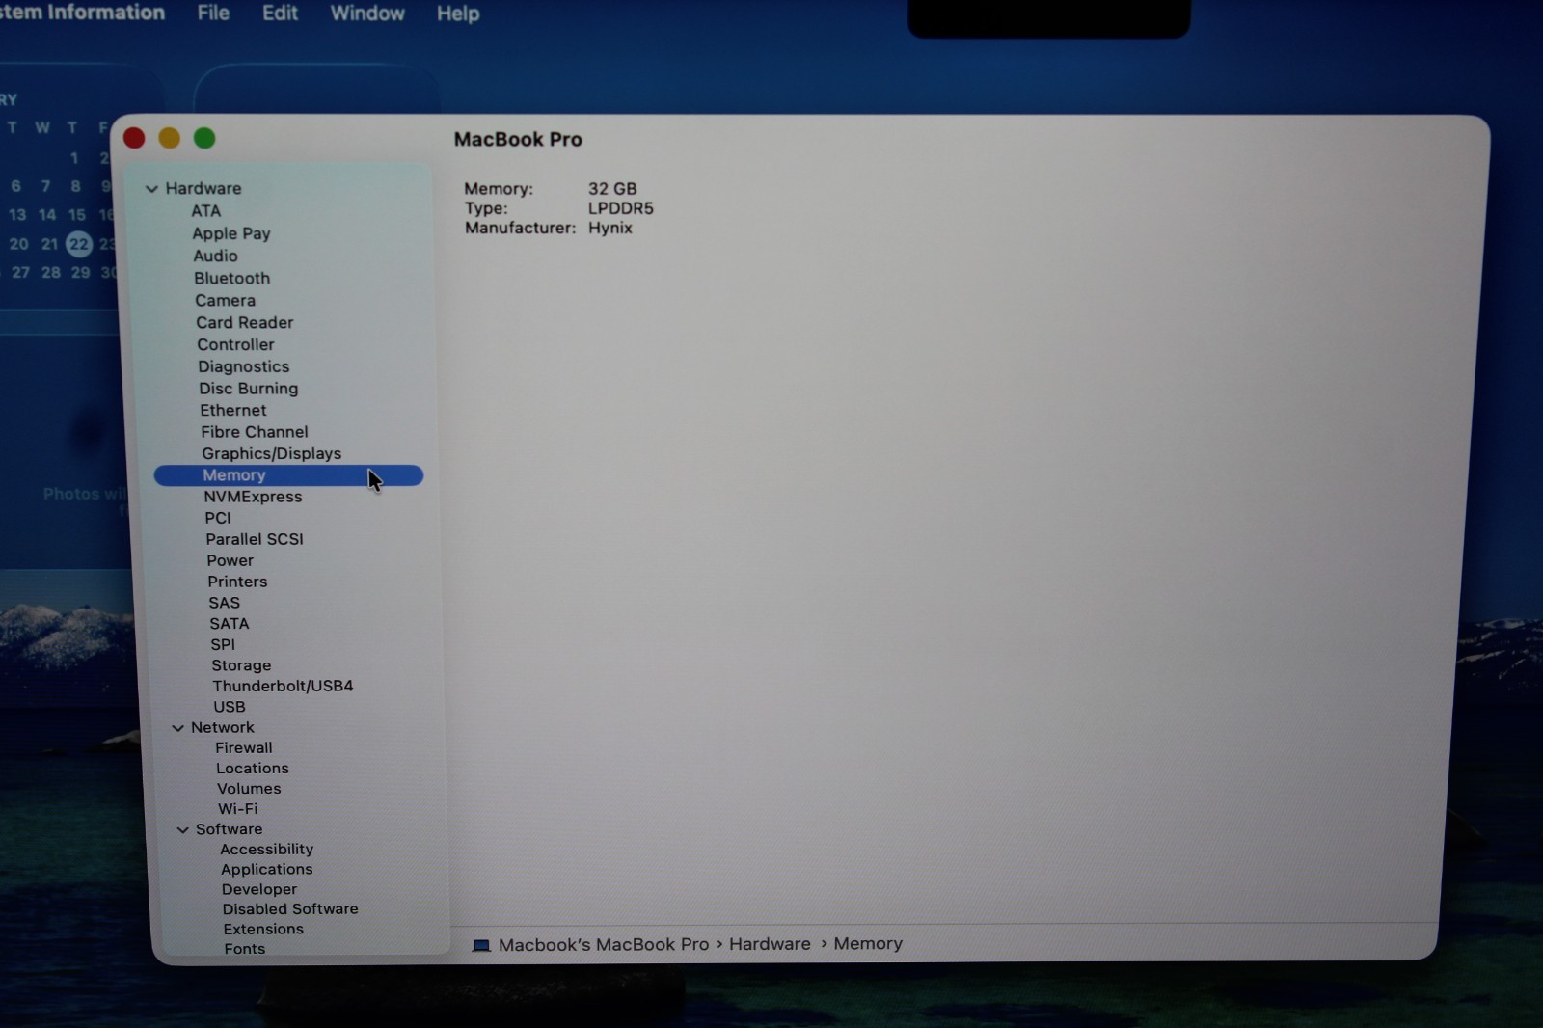Select PCI in the sidebar
1543x1028 pixels.
(x=217, y=518)
